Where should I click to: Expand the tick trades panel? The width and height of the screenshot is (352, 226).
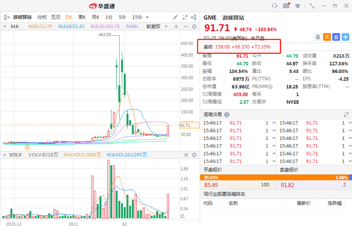pyautogui.click(x=346, y=115)
